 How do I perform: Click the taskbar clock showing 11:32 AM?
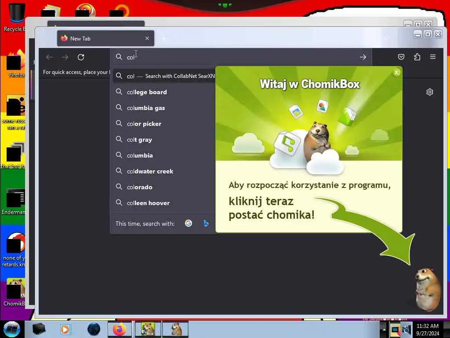pyautogui.click(x=428, y=329)
